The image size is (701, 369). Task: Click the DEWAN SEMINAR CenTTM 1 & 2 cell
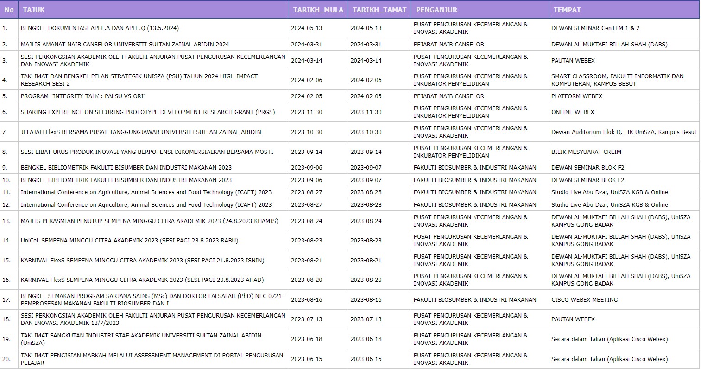tap(595, 28)
